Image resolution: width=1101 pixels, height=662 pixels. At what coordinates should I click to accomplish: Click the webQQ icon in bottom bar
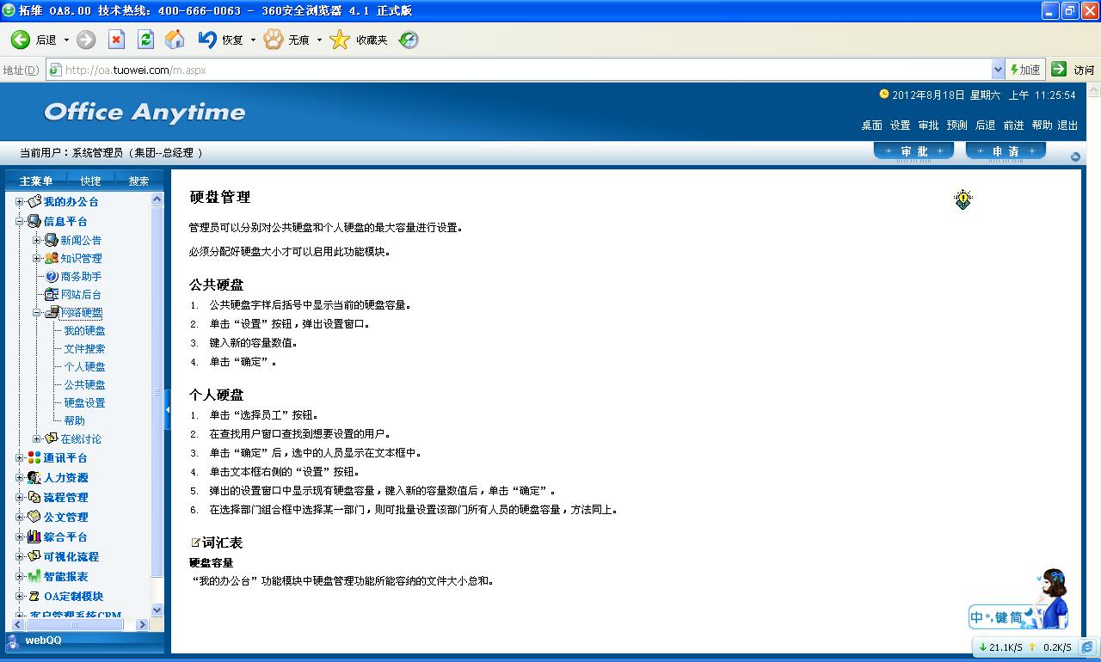[13, 641]
